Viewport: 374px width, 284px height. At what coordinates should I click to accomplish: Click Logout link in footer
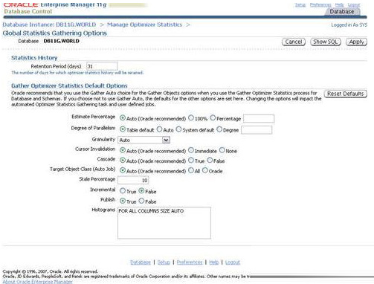tap(233, 262)
